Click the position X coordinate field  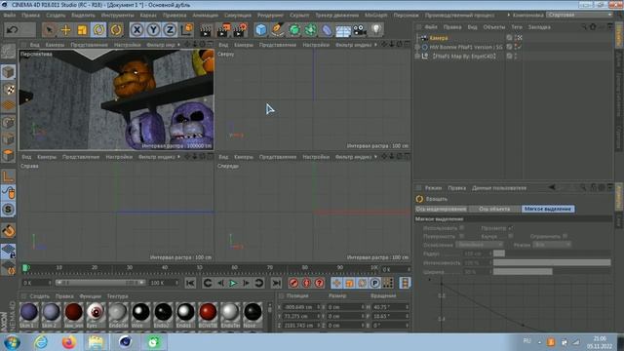coord(300,307)
